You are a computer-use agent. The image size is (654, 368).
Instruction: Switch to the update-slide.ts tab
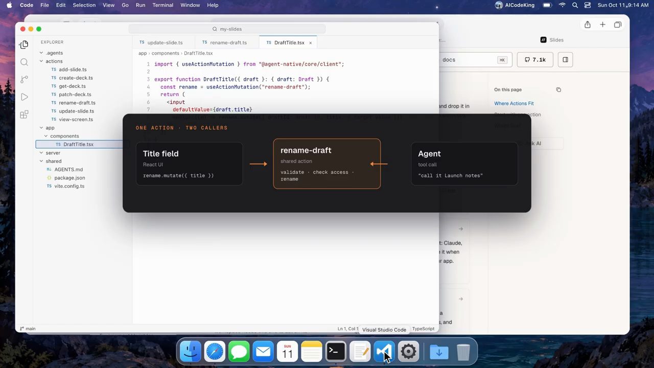pos(164,43)
